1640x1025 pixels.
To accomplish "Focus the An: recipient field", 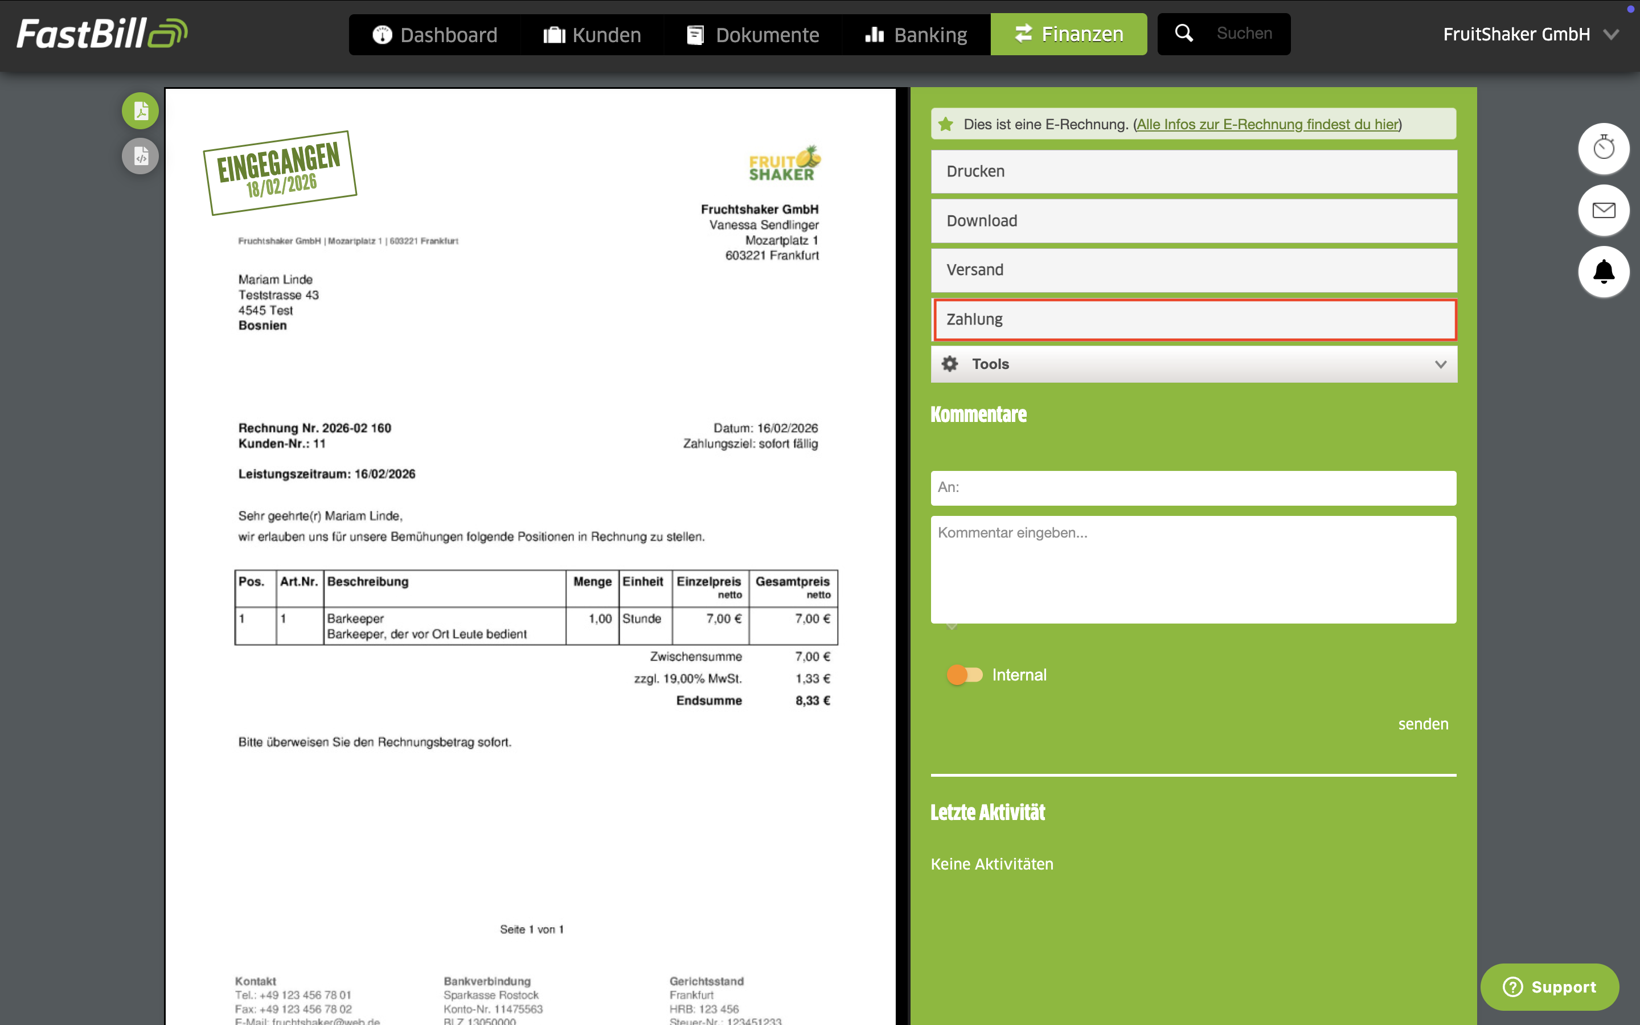I will (x=1194, y=487).
